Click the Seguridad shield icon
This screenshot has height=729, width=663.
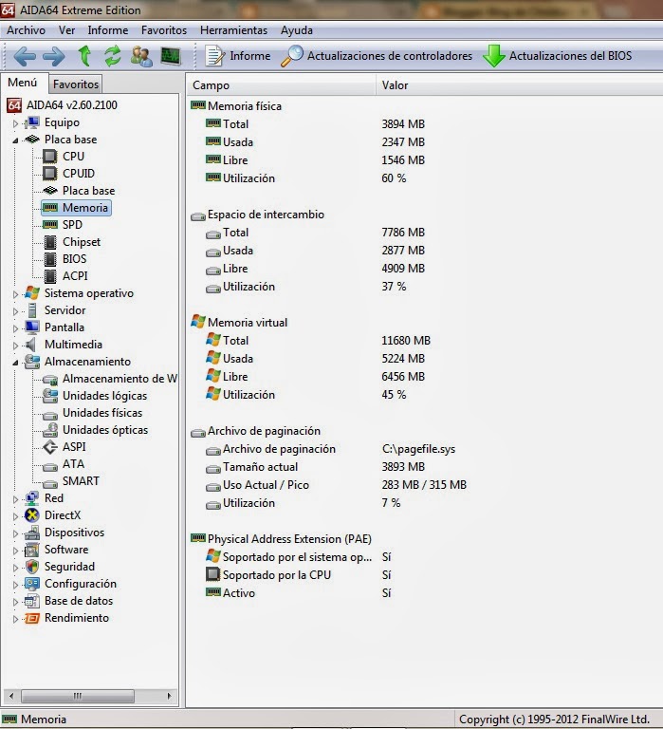pos(32,567)
